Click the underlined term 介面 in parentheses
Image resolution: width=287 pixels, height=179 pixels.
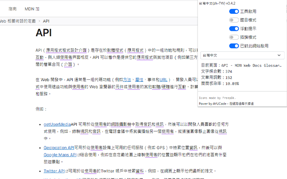[x=68, y=64]
